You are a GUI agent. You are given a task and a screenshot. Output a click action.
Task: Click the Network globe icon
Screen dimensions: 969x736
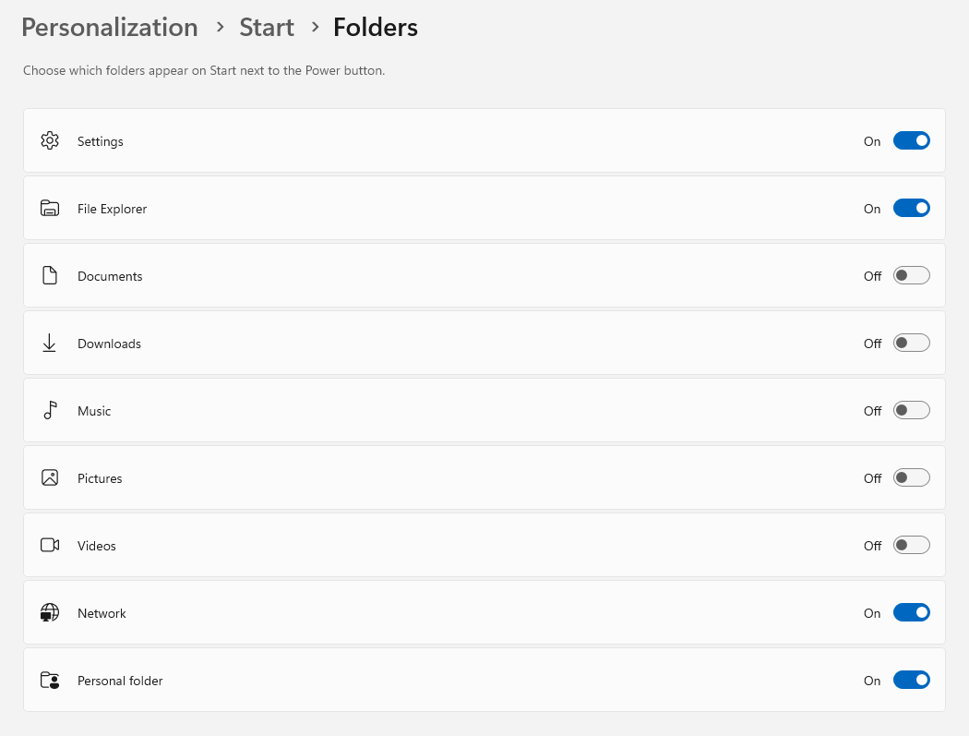(50, 612)
